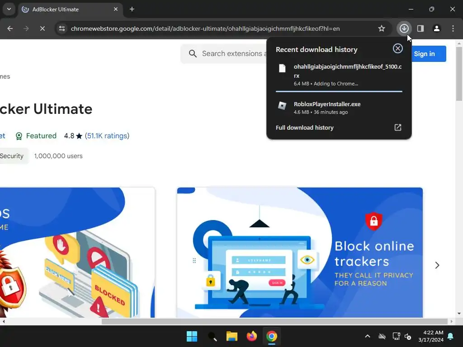Switch to Chrome taskbar icon
This screenshot has width=463, height=347.
pos(272,336)
